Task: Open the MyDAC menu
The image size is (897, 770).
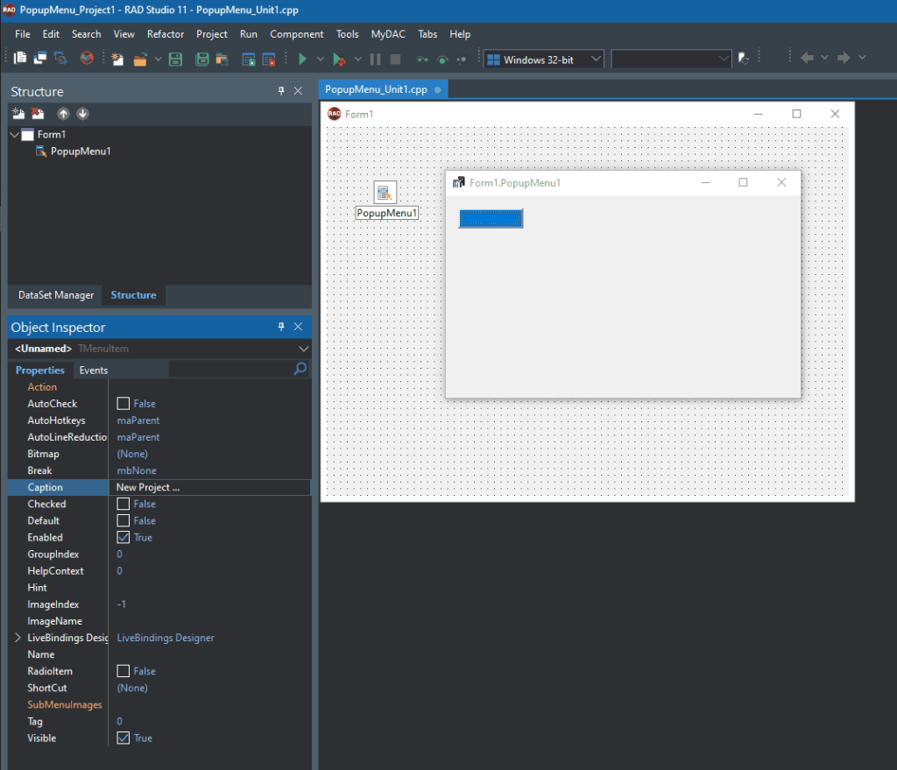Action: pyautogui.click(x=388, y=34)
